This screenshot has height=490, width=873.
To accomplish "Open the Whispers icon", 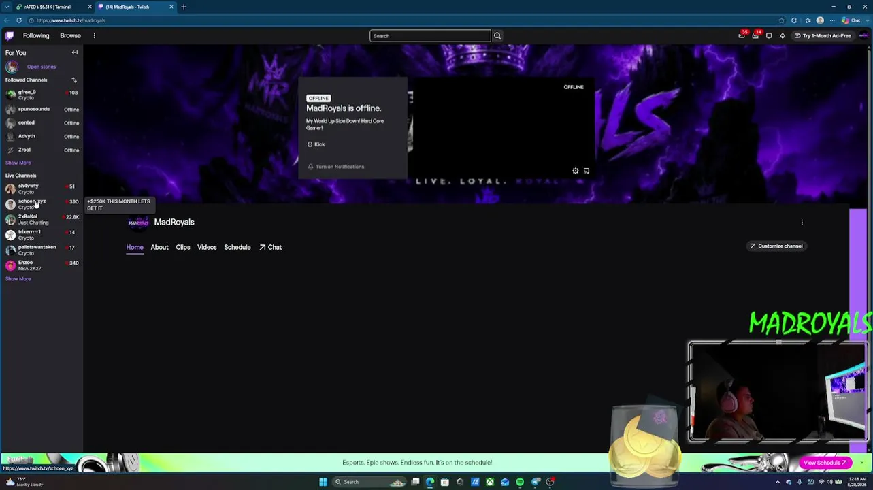I will (x=769, y=35).
